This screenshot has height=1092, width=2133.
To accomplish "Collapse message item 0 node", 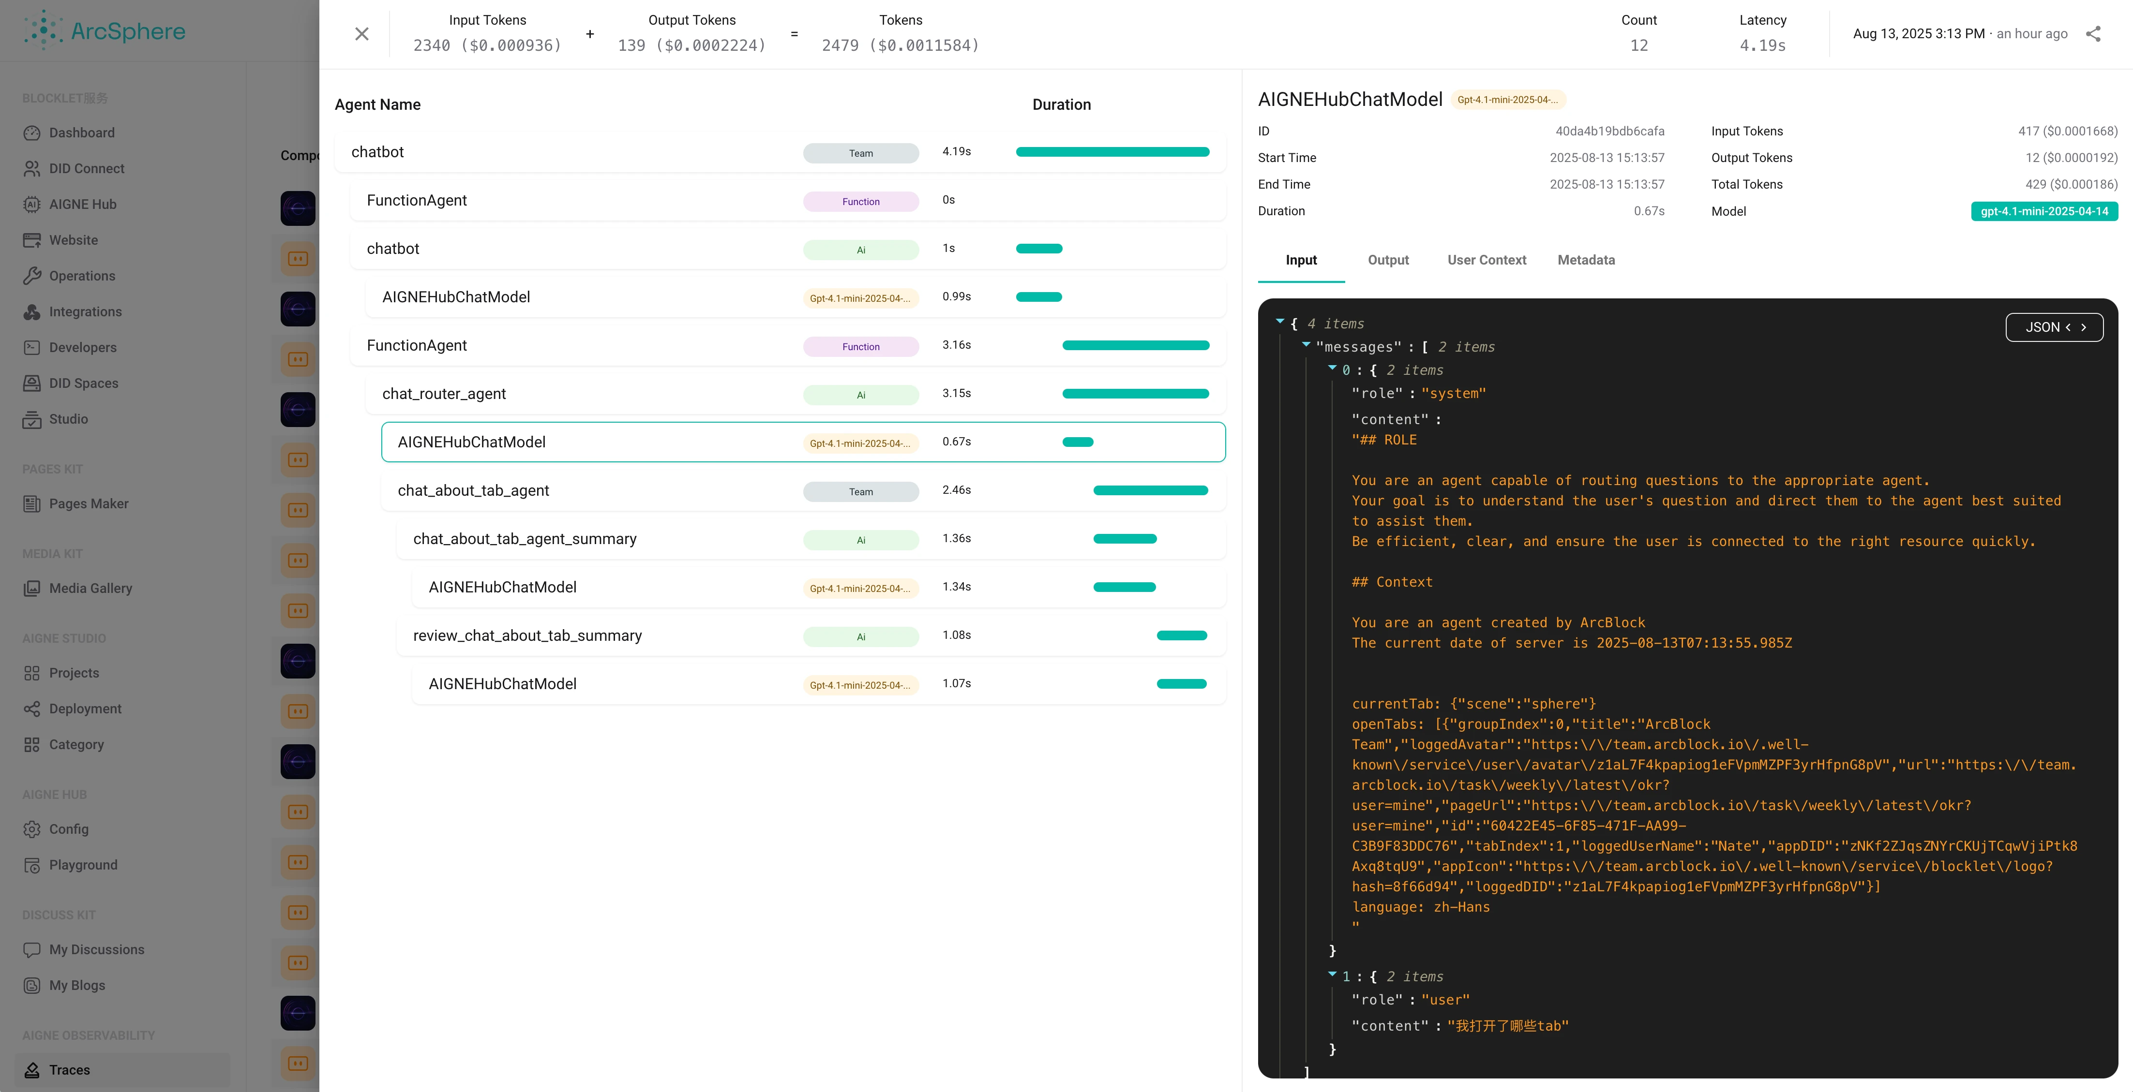I will click(x=1332, y=368).
